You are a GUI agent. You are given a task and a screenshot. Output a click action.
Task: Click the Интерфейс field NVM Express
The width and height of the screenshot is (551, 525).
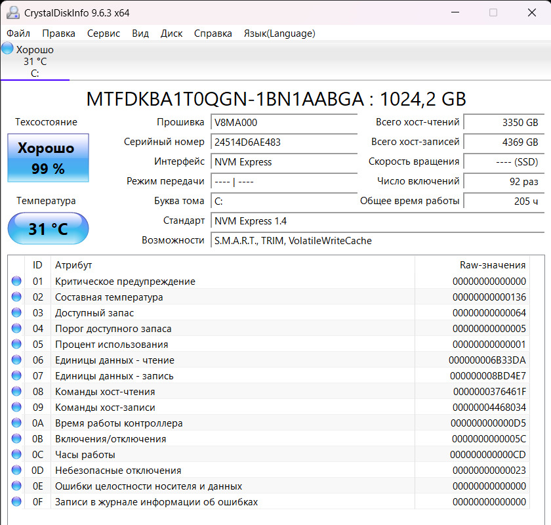tap(284, 161)
